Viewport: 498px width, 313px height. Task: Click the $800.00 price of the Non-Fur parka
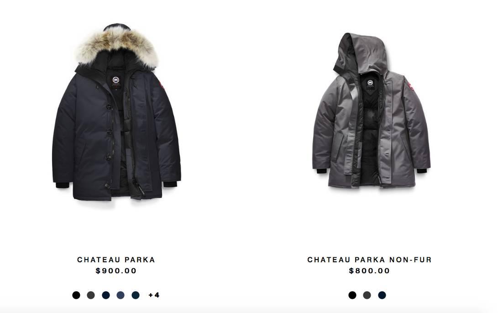coord(369,271)
